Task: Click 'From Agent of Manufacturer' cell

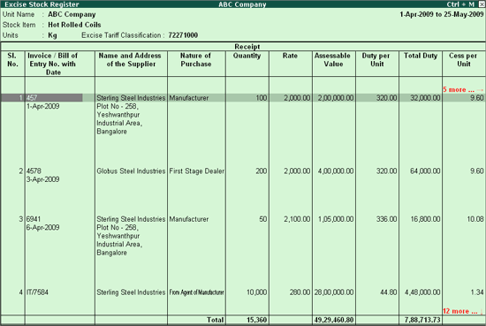Action: pos(196,292)
